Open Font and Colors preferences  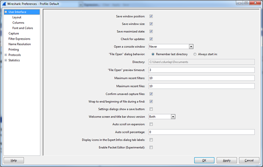coord(23,28)
